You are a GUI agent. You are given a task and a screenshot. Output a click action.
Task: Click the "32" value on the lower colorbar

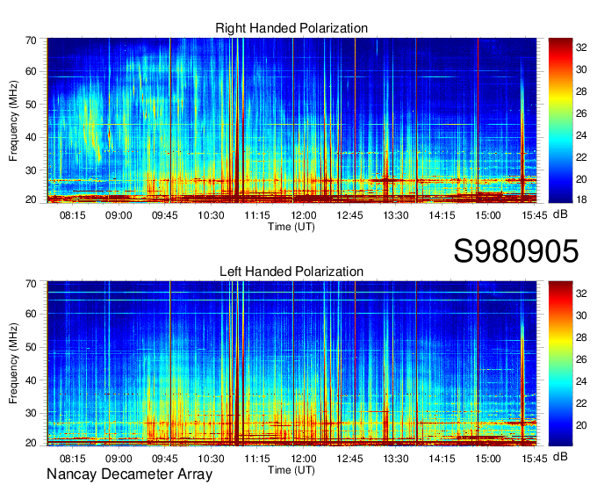click(x=581, y=293)
